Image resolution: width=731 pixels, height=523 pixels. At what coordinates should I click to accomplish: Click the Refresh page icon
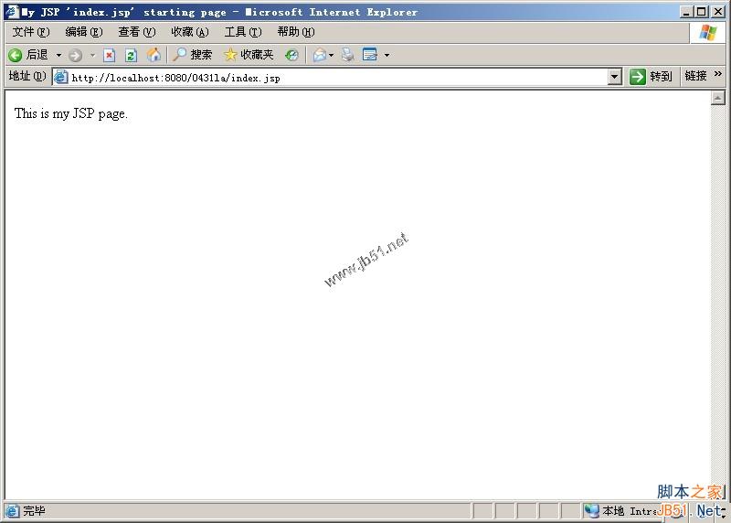point(131,55)
